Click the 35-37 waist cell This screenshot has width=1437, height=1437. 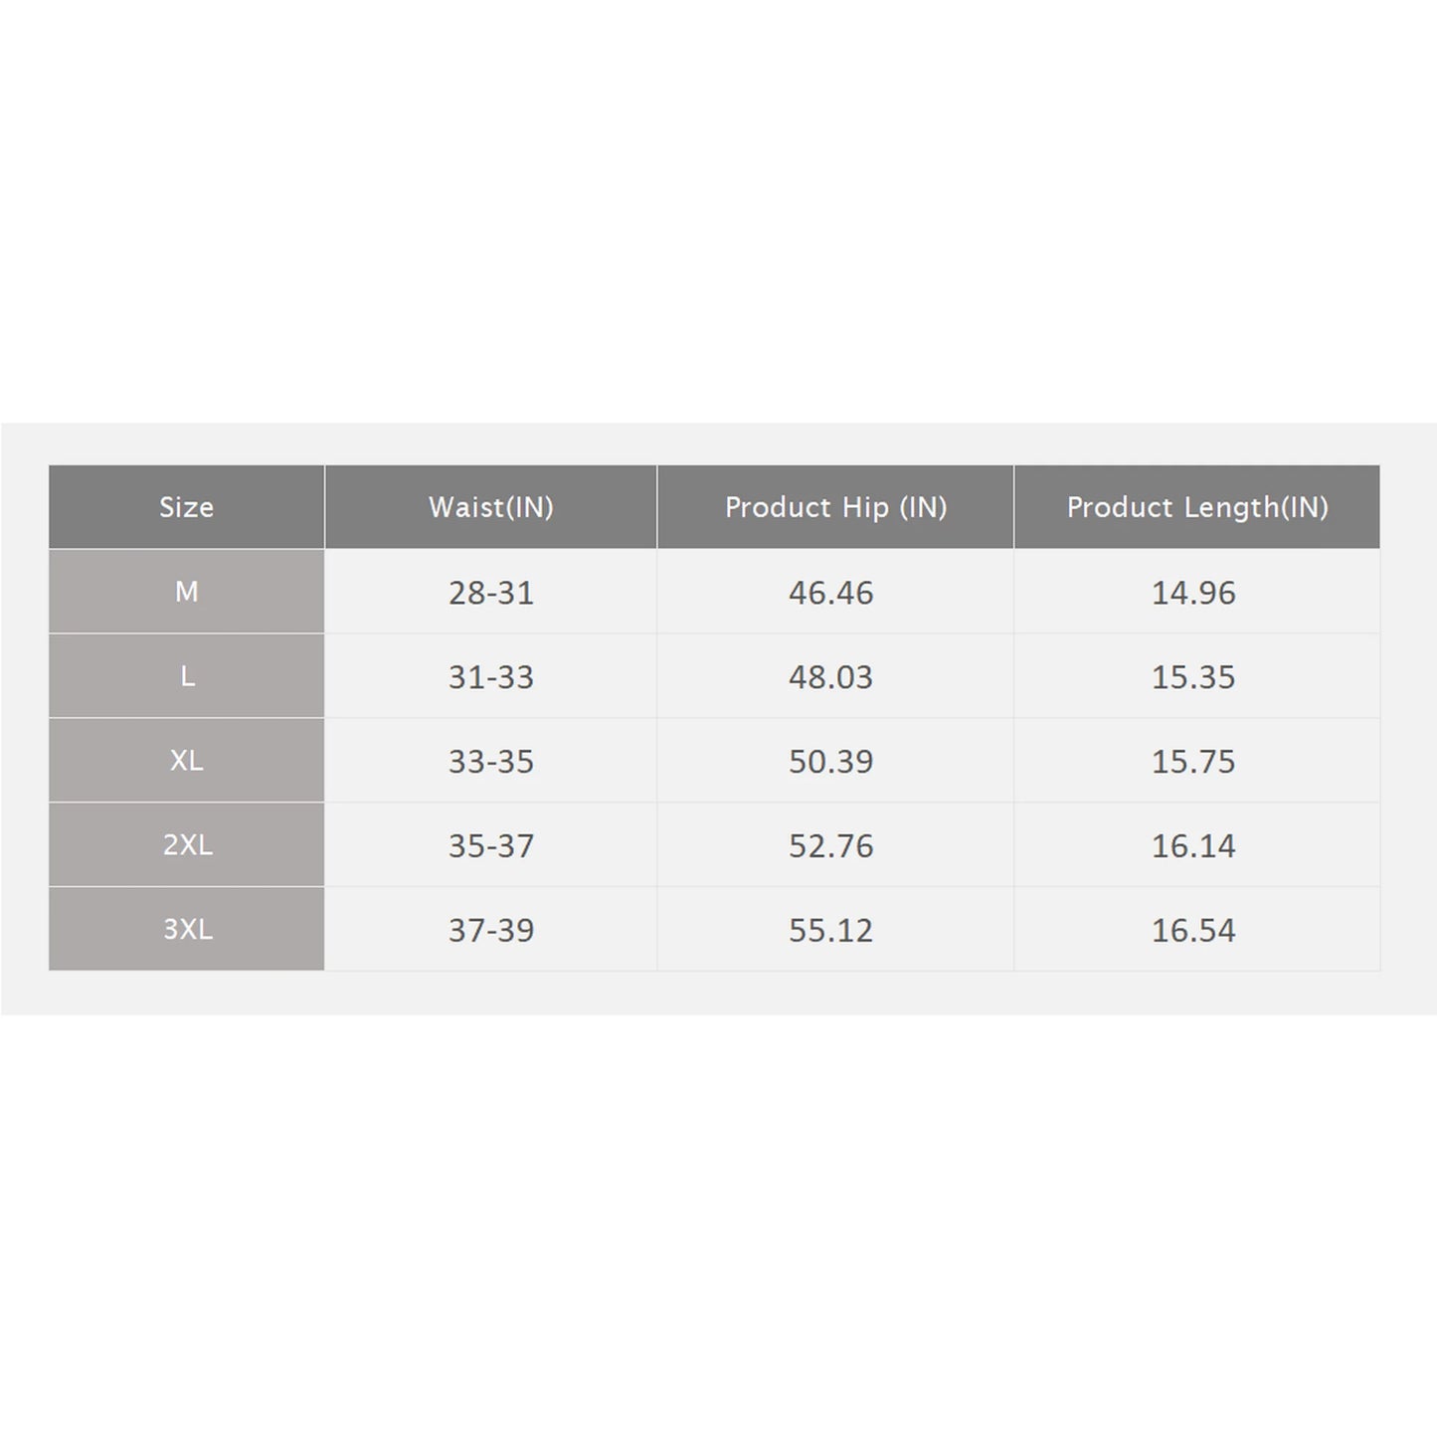pos(491,846)
